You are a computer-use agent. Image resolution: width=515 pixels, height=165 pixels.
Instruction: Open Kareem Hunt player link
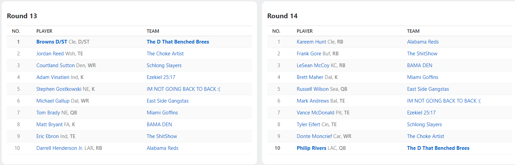click(311, 42)
